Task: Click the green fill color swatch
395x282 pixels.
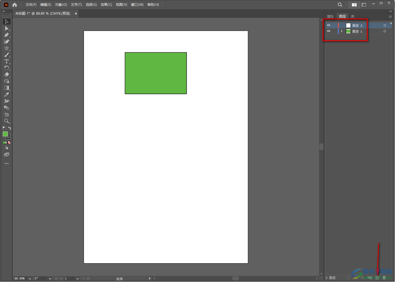Action: pos(5,134)
